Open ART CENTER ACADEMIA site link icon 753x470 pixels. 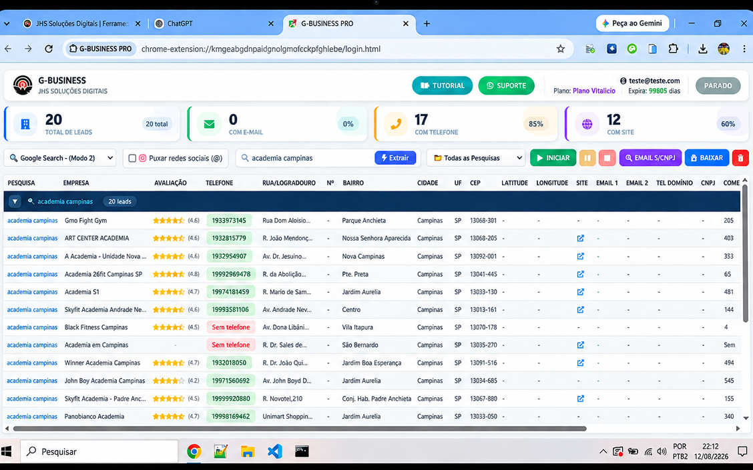pyautogui.click(x=581, y=239)
